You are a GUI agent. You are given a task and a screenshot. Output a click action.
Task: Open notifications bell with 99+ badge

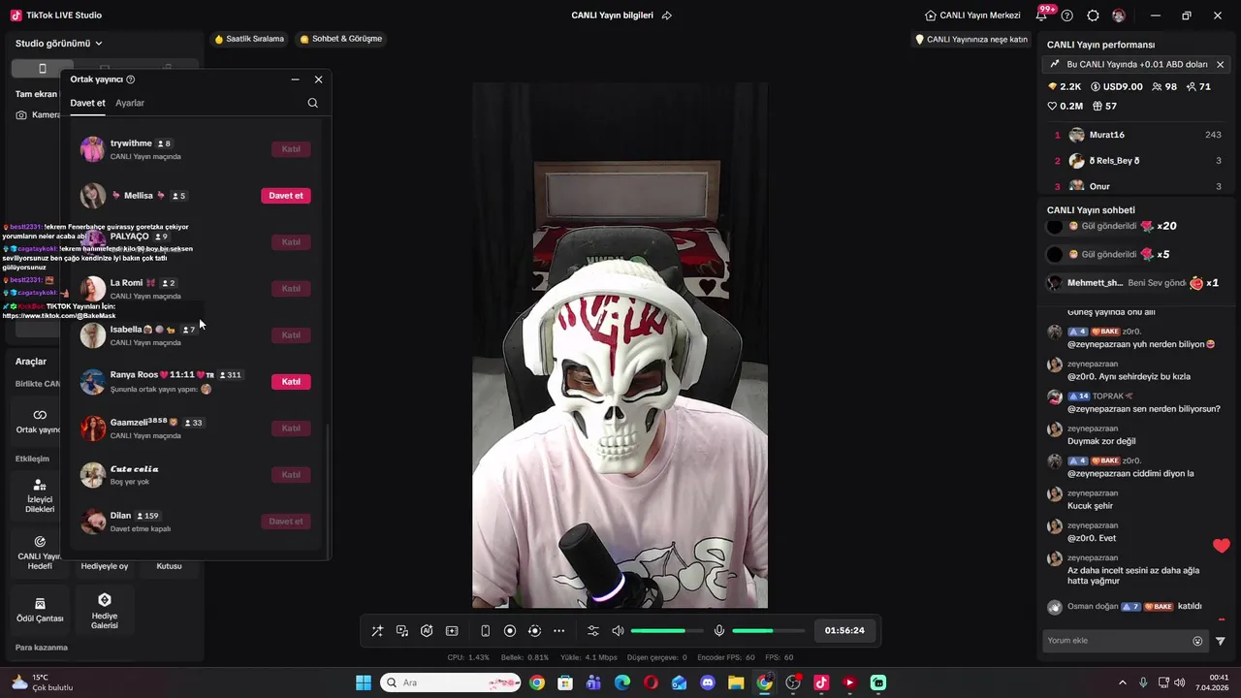(1042, 15)
